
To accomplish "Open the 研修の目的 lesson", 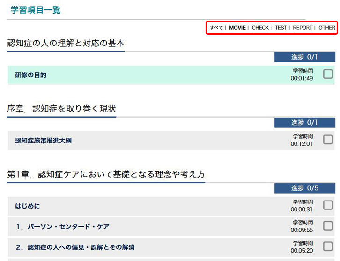I will pos(31,75).
